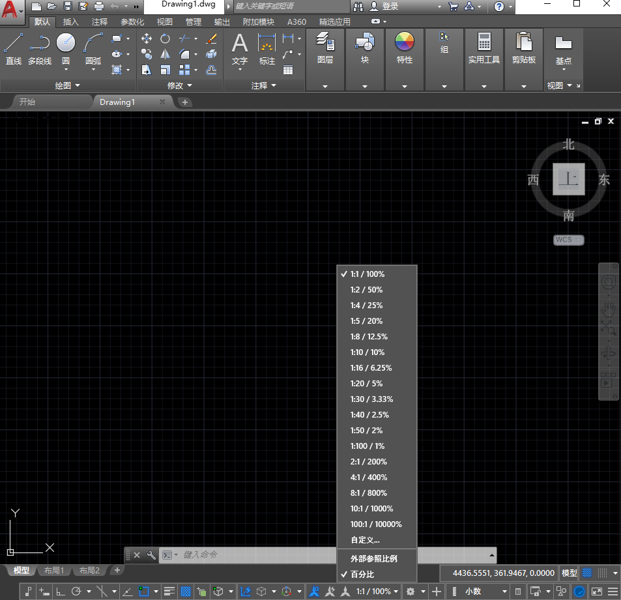Image resolution: width=621 pixels, height=600 pixels.
Task: Click the Offset tool icon
Action: (x=212, y=70)
